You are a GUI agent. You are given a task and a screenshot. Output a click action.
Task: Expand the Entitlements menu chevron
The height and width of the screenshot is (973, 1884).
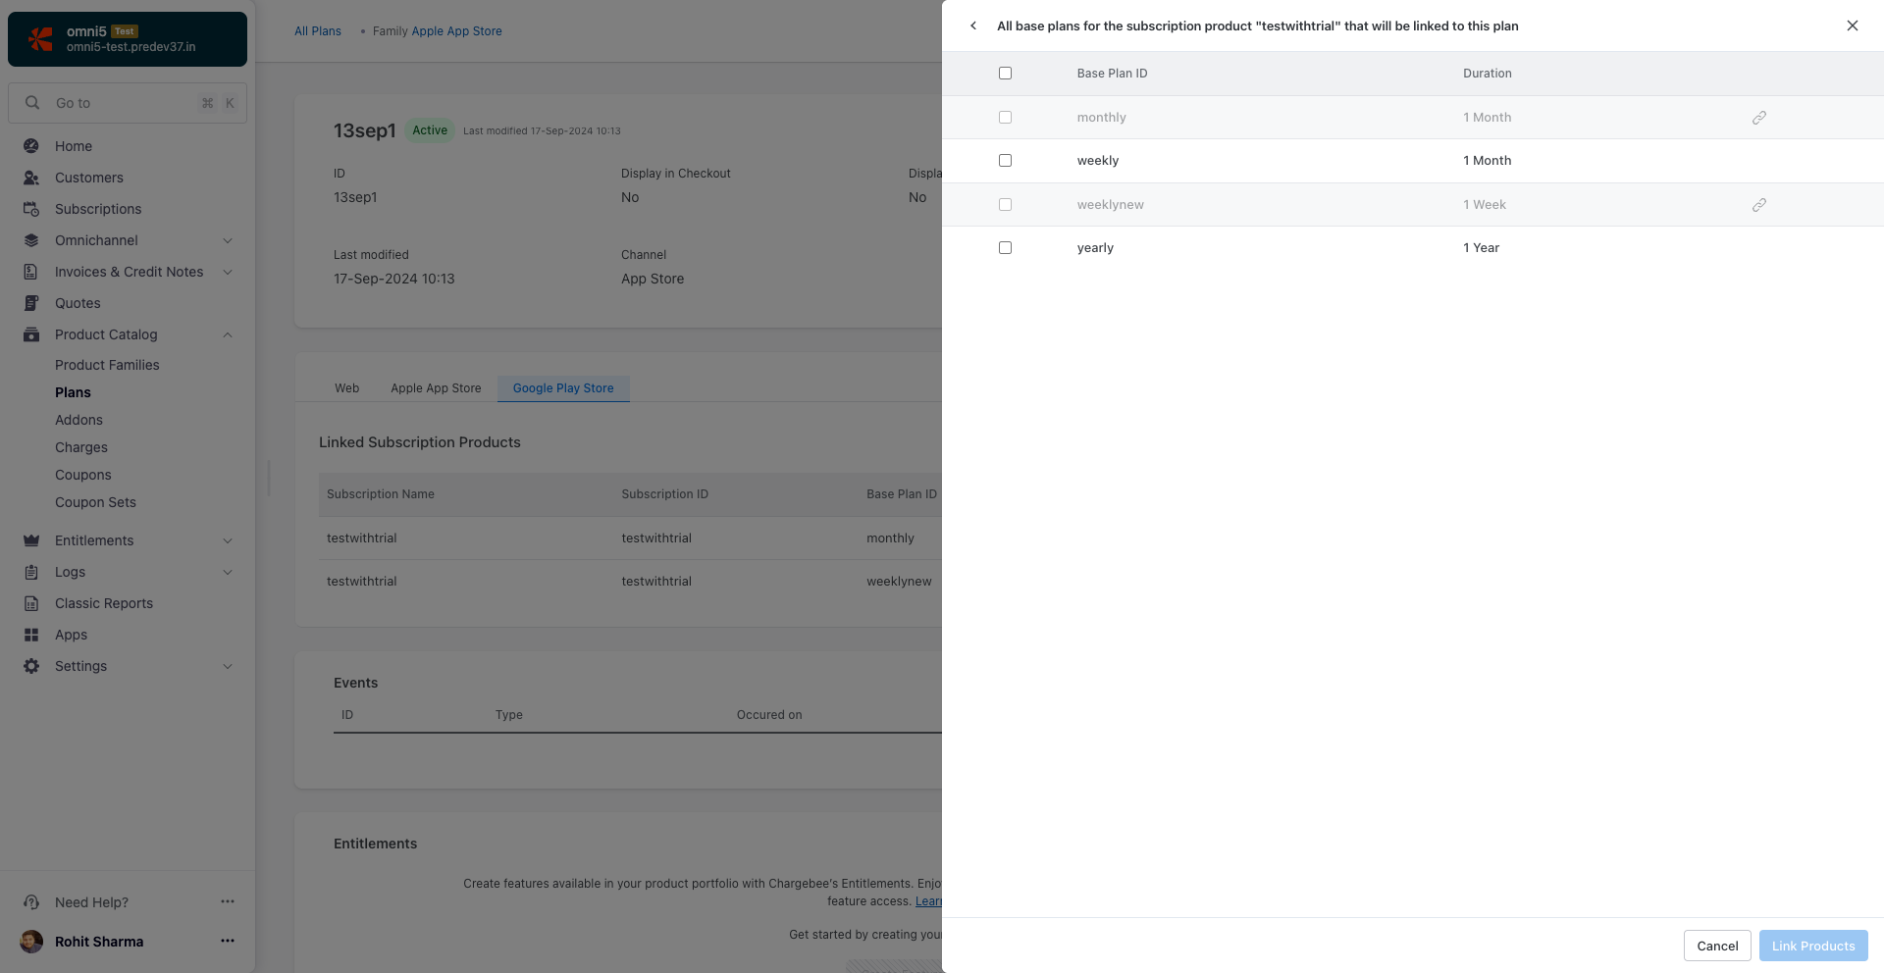[228, 540]
